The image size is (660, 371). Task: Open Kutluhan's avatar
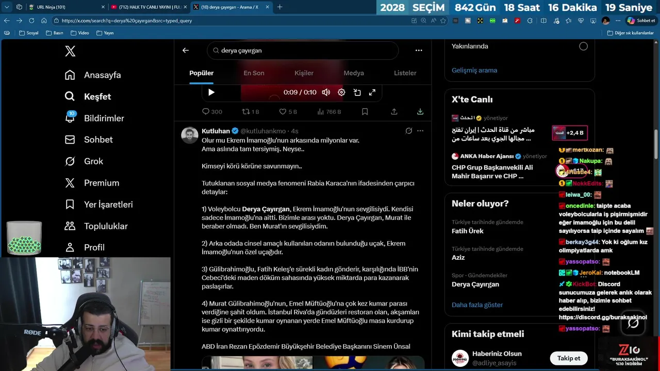[190, 136]
